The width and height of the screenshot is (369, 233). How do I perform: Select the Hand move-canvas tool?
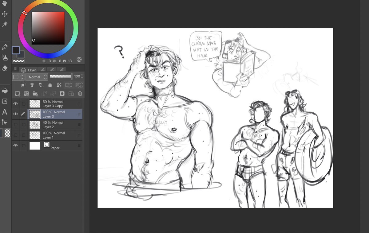coord(5,4)
